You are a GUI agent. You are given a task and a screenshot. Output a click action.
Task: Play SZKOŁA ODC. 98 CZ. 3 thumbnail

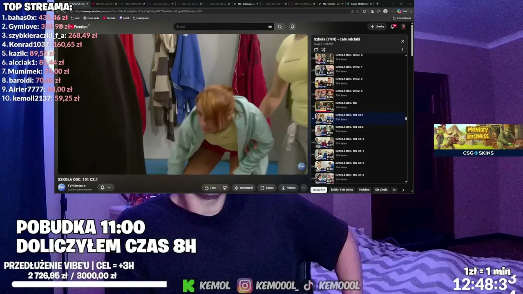point(324,59)
